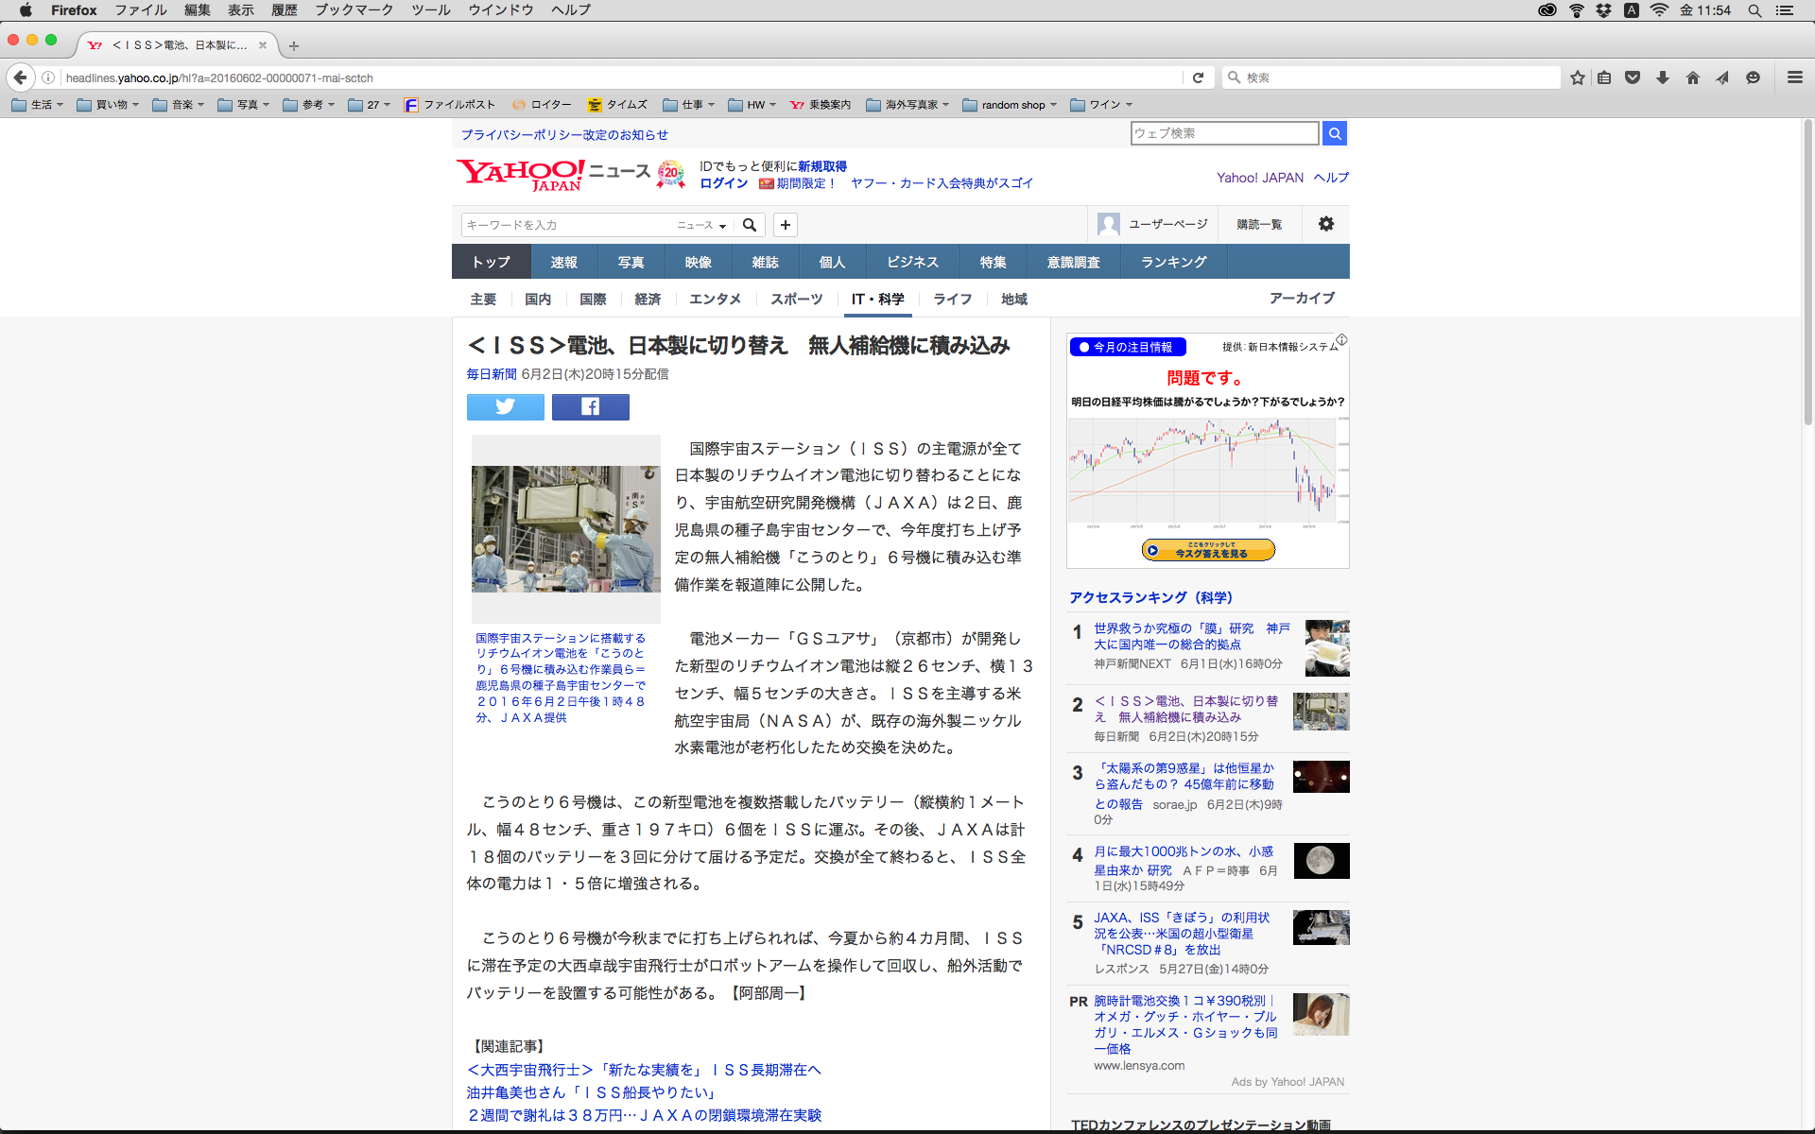Click the blue web search magnifier button
The height and width of the screenshot is (1134, 1815).
point(1334,133)
